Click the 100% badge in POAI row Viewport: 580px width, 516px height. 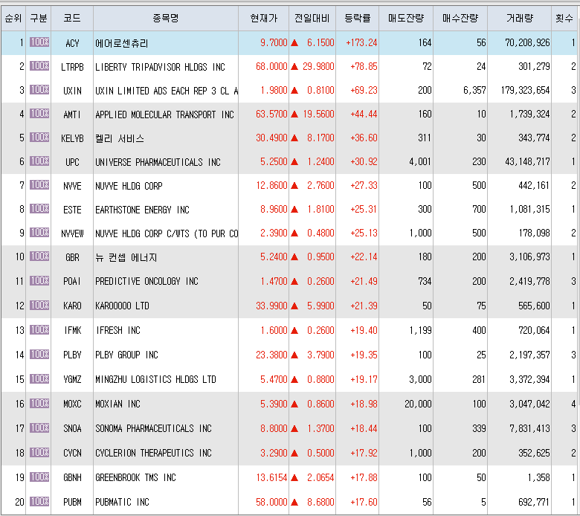pyautogui.click(x=39, y=281)
